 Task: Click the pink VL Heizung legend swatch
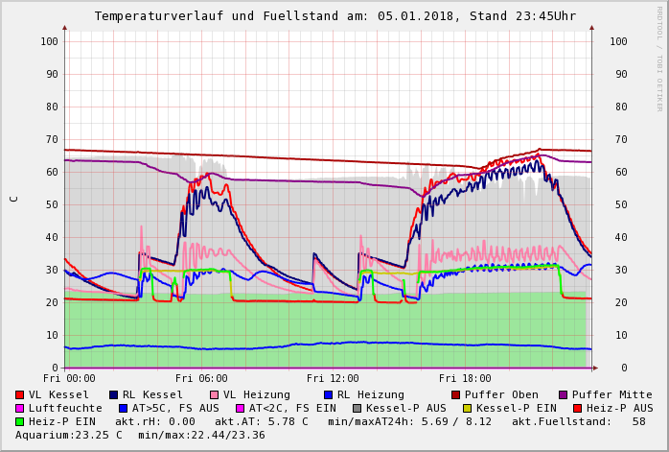[214, 394]
